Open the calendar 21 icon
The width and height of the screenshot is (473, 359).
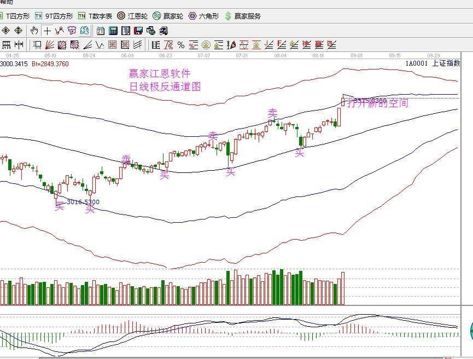coord(101,31)
